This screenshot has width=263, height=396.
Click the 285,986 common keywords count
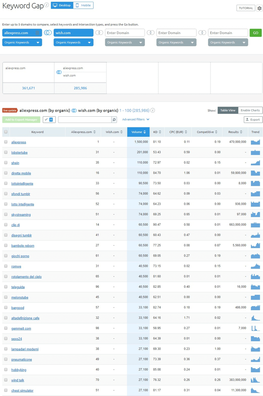80,88
